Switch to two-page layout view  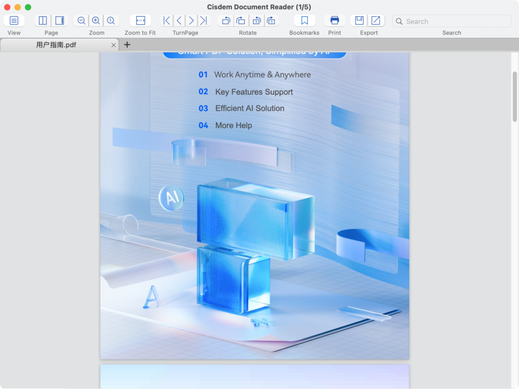click(x=42, y=20)
